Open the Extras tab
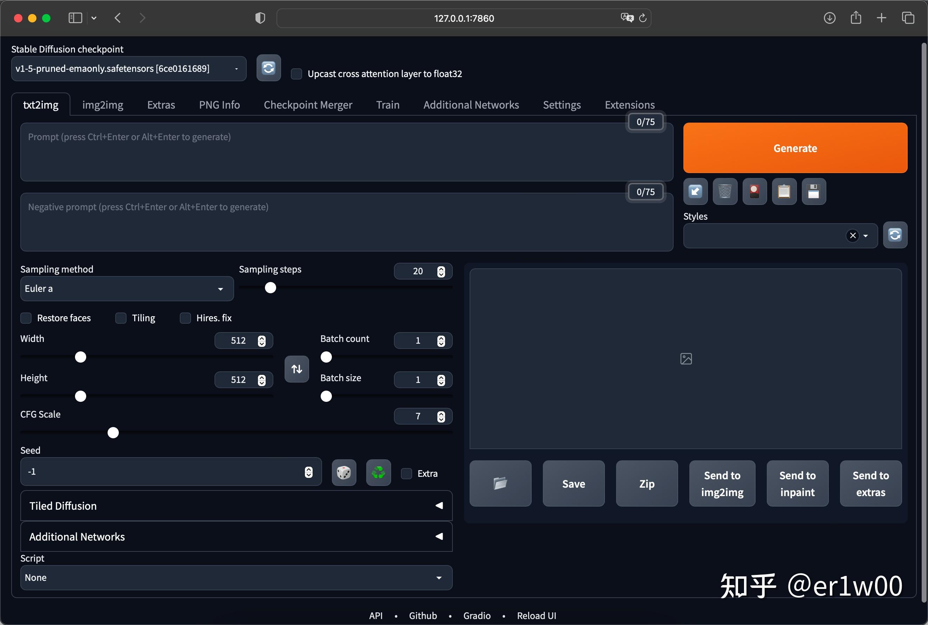928x625 pixels. [161, 105]
